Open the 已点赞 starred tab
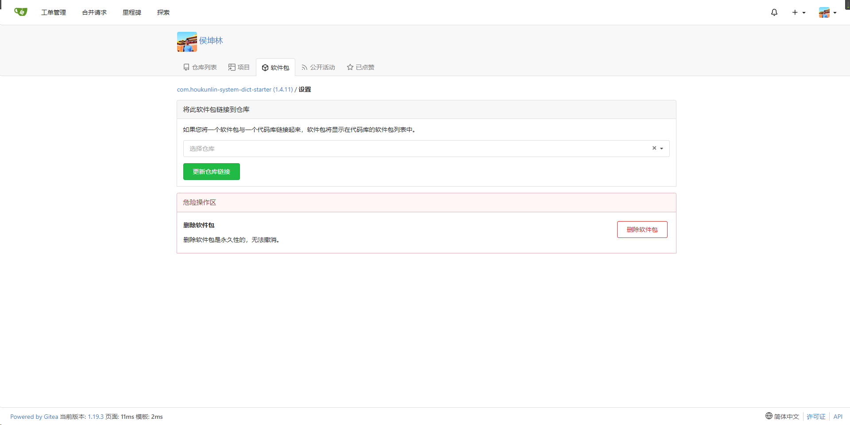This screenshot has height=425, width=850. tap(360, 67)
